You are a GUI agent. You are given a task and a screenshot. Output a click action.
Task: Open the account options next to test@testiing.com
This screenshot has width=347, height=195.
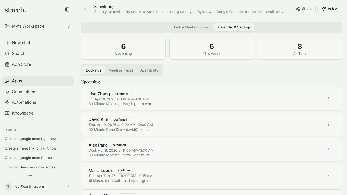(69, 186)
